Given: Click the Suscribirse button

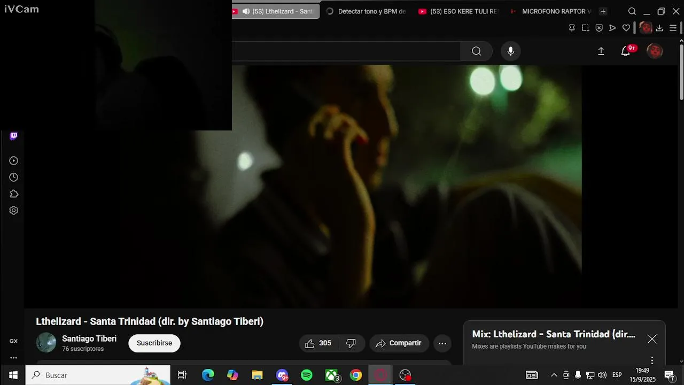Looking at the screenshot, I should [x=154, y=343].
